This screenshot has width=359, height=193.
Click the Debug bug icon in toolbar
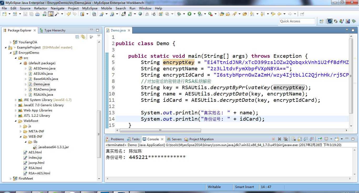179,14
